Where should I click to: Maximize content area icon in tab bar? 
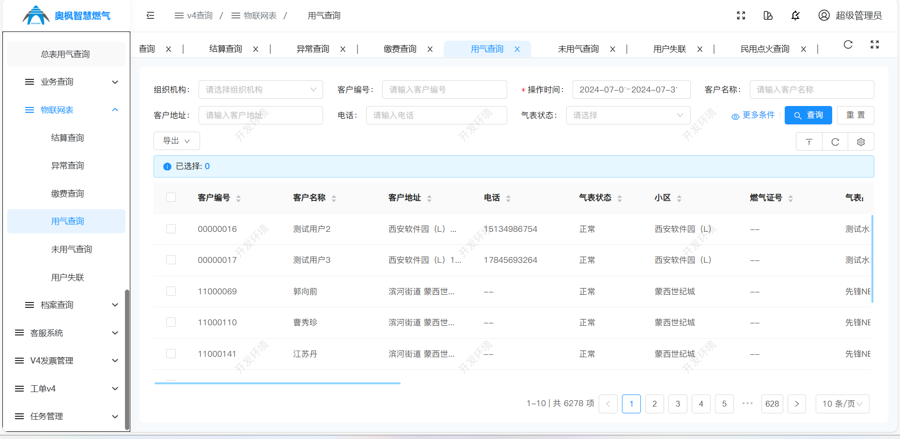(x=875, y=45)
